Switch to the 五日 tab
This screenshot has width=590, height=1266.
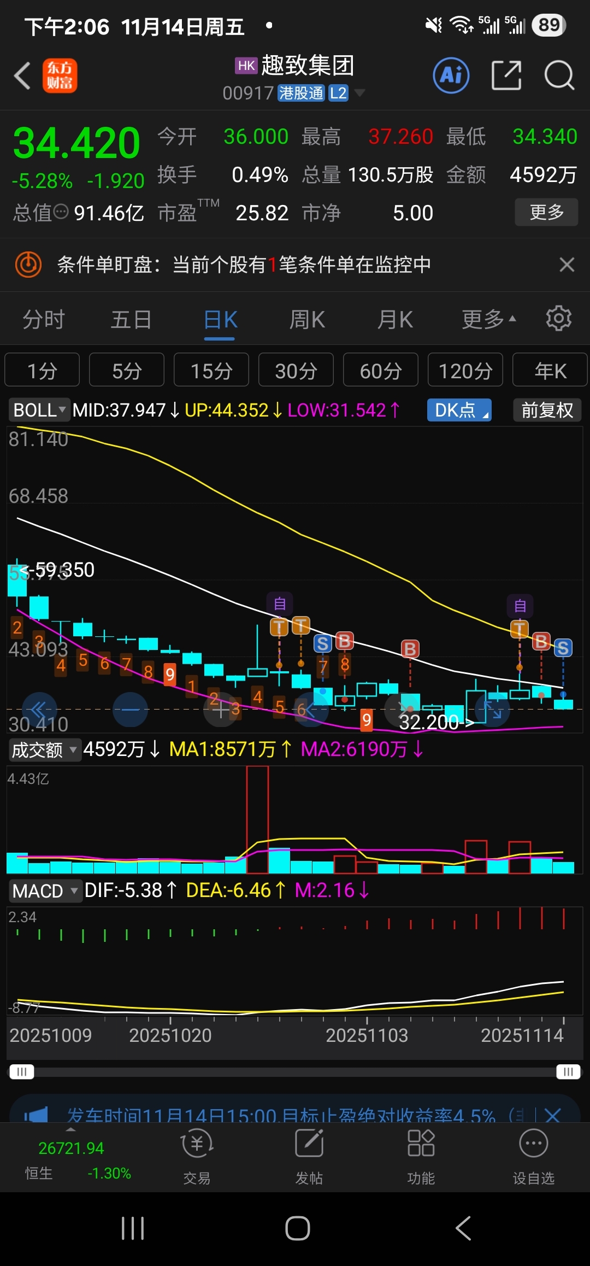click(x=131, y=319)
